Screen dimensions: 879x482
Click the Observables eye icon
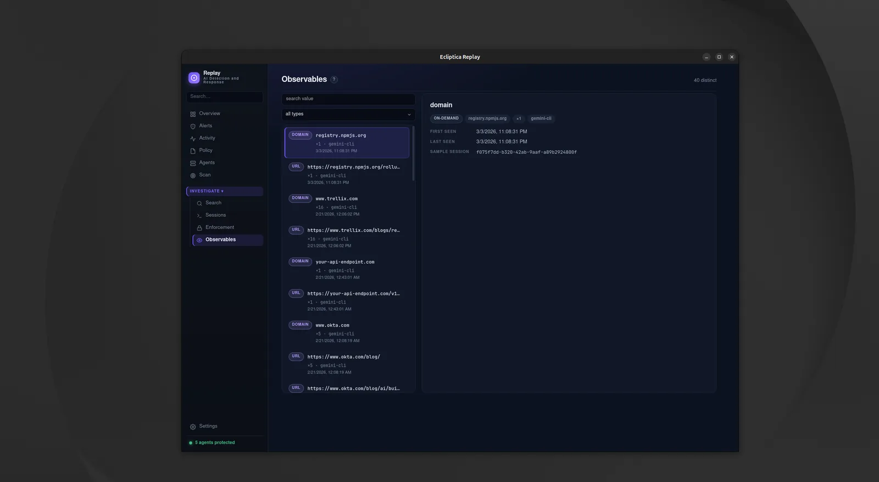199,240
